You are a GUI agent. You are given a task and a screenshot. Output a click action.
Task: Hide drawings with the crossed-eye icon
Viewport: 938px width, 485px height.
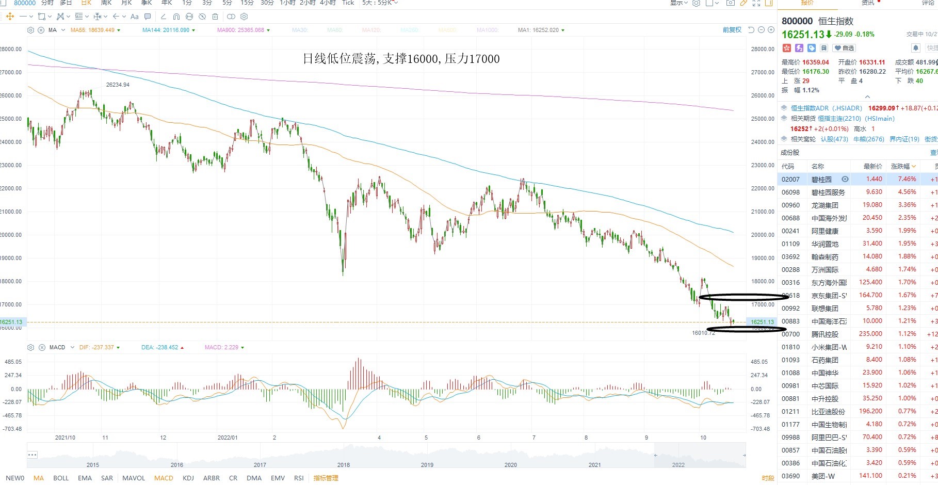coord(202,17)
